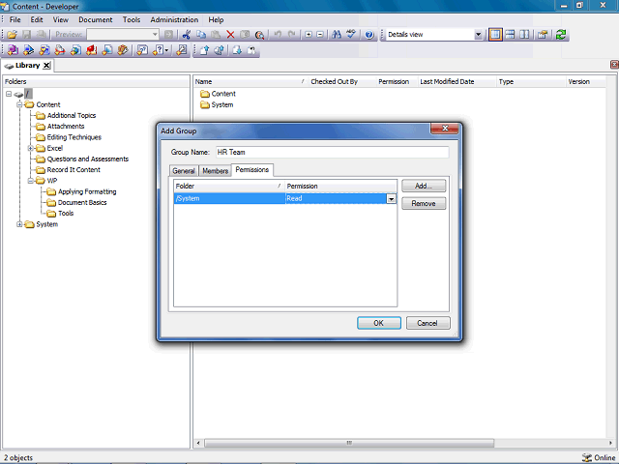Select the vertical split layout button
Screen dimensions: 619x464
pos(524,35)
